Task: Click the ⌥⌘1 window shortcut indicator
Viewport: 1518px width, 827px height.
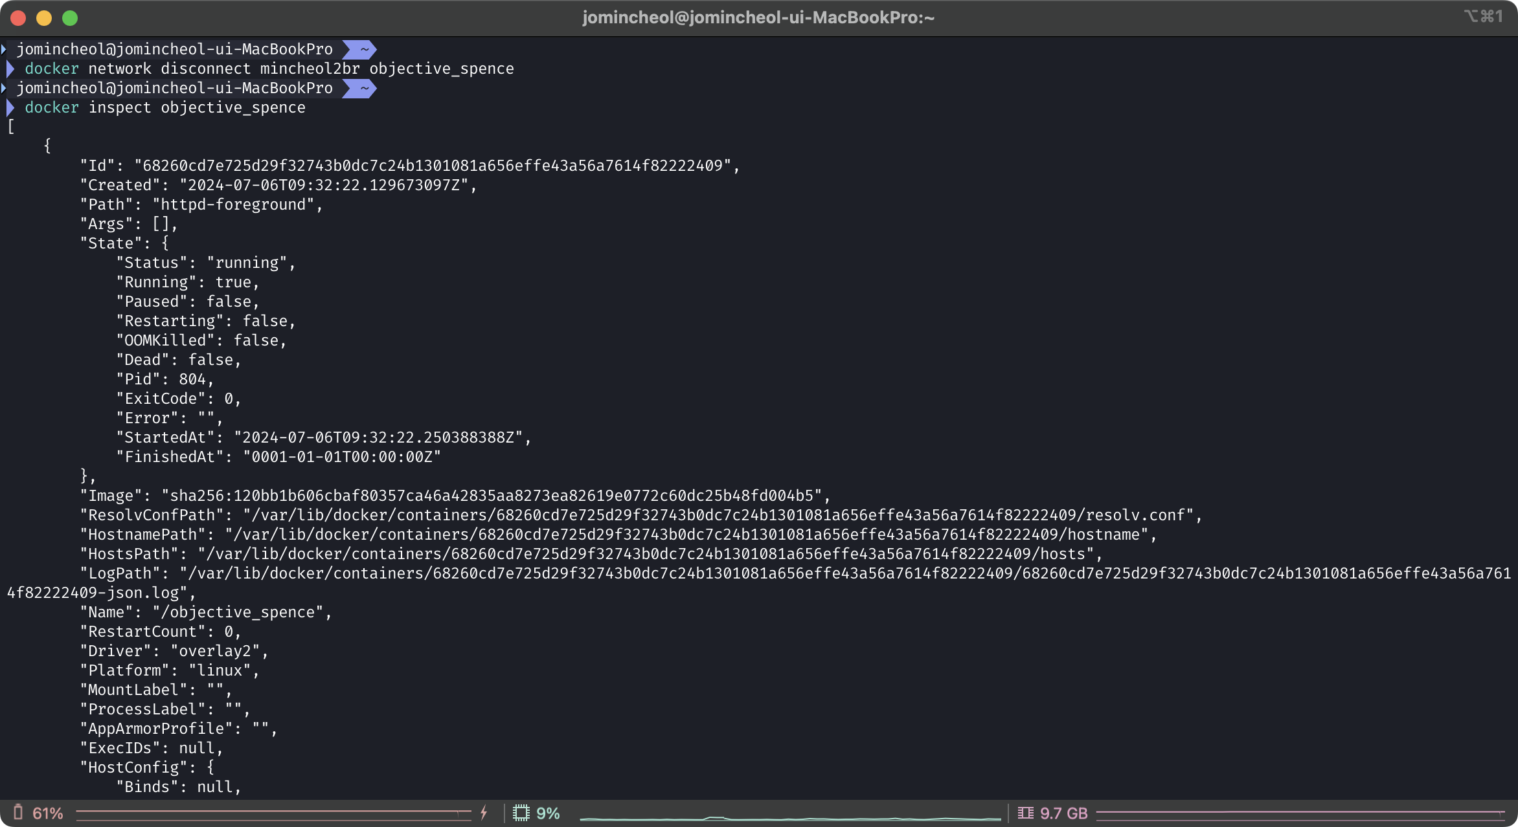Action: tap(1483, 16)
